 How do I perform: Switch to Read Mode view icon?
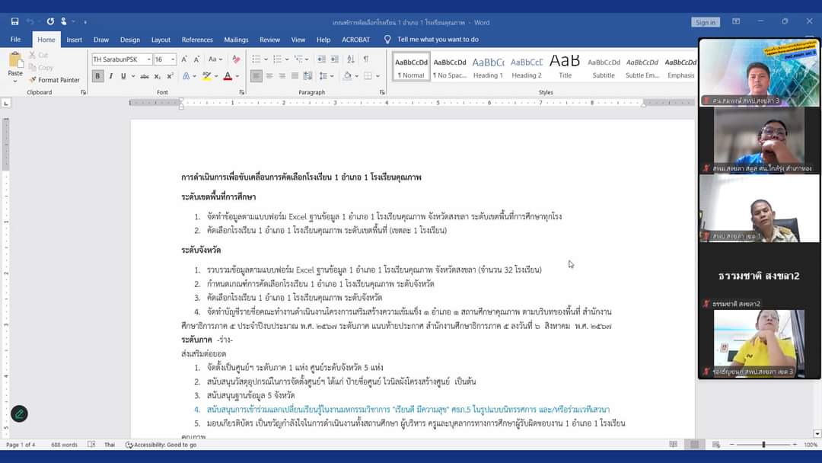(673, 445)
